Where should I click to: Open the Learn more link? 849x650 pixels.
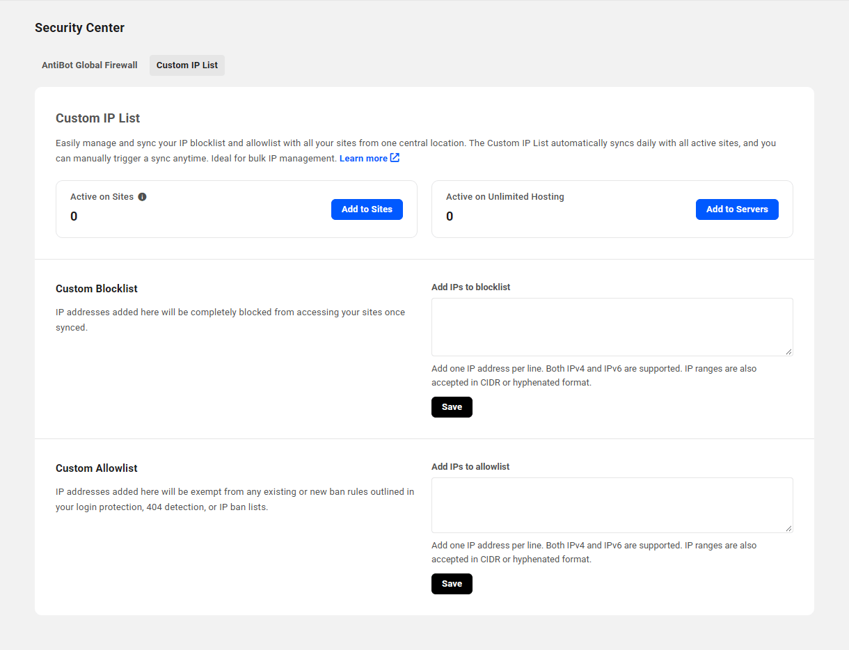[363, 159]
